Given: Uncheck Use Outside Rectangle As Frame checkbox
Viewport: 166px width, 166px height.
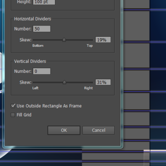Looking at the screenshot, I should click(13, 106).
